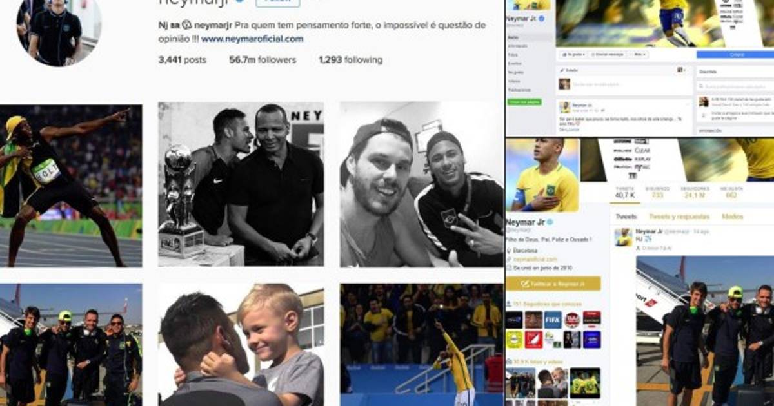
Task: Click the Facebook verified badge next to Neymar Jr
Action: point(541,20)
